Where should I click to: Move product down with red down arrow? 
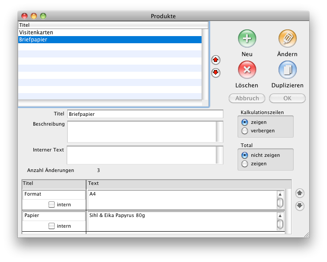point(216,73)
